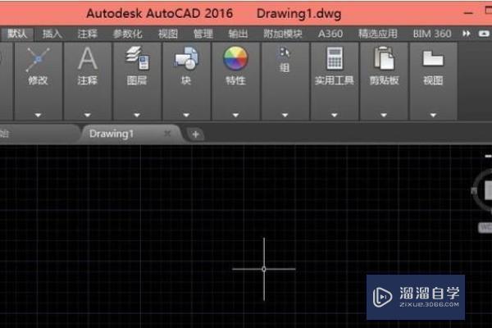Switch to the 参数化 ribbon tab
492x328 pixels.
pyautogui.click(x=127, y=34)
